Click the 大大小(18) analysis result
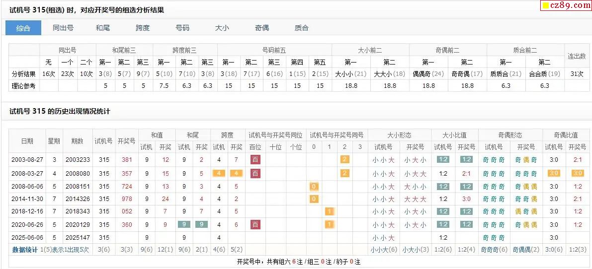 point(390,74)
